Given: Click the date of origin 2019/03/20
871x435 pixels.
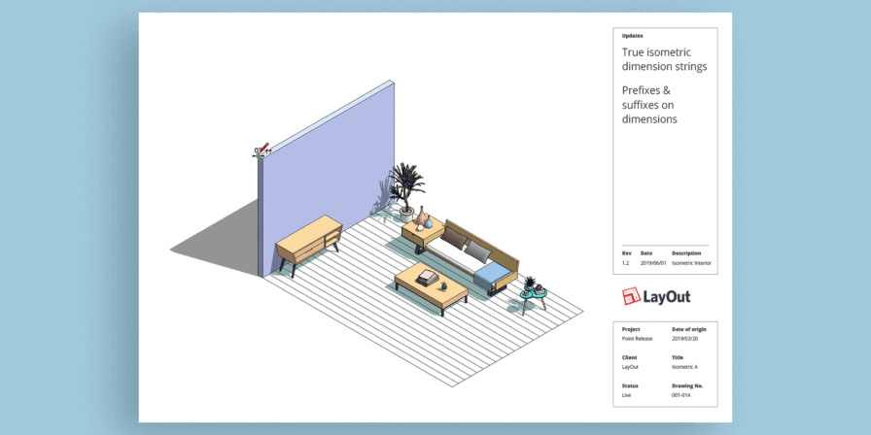Looking at the screenshot, I should pyautogui.click(x=685, y=339).
